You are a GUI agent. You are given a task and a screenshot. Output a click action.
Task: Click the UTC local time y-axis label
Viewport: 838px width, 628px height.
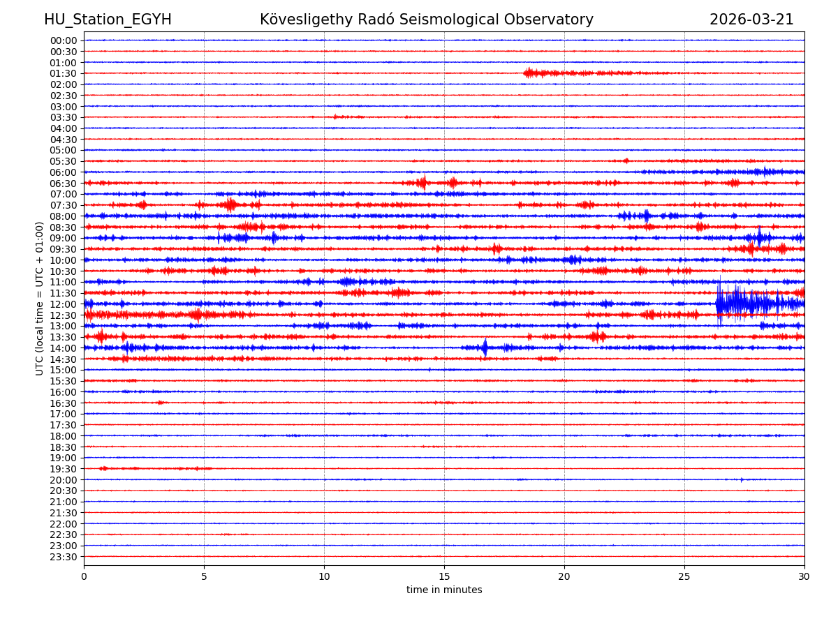[x=40, y=298]
